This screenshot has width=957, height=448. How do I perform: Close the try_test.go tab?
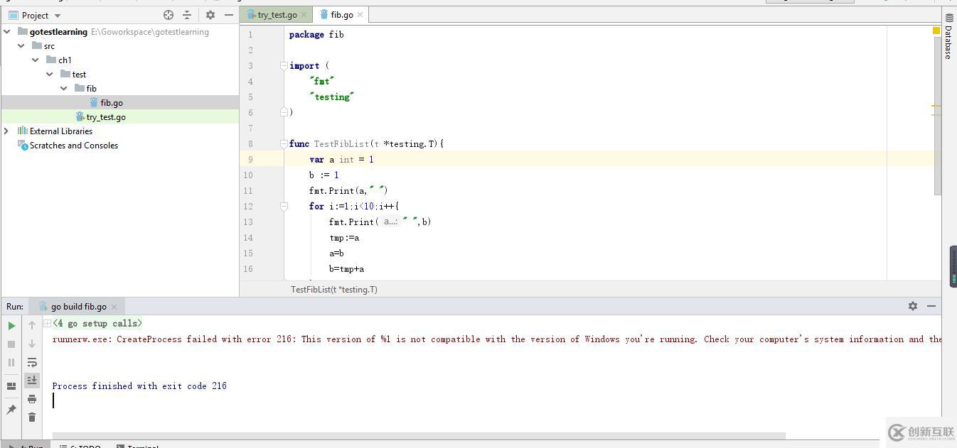pos(304,15)
